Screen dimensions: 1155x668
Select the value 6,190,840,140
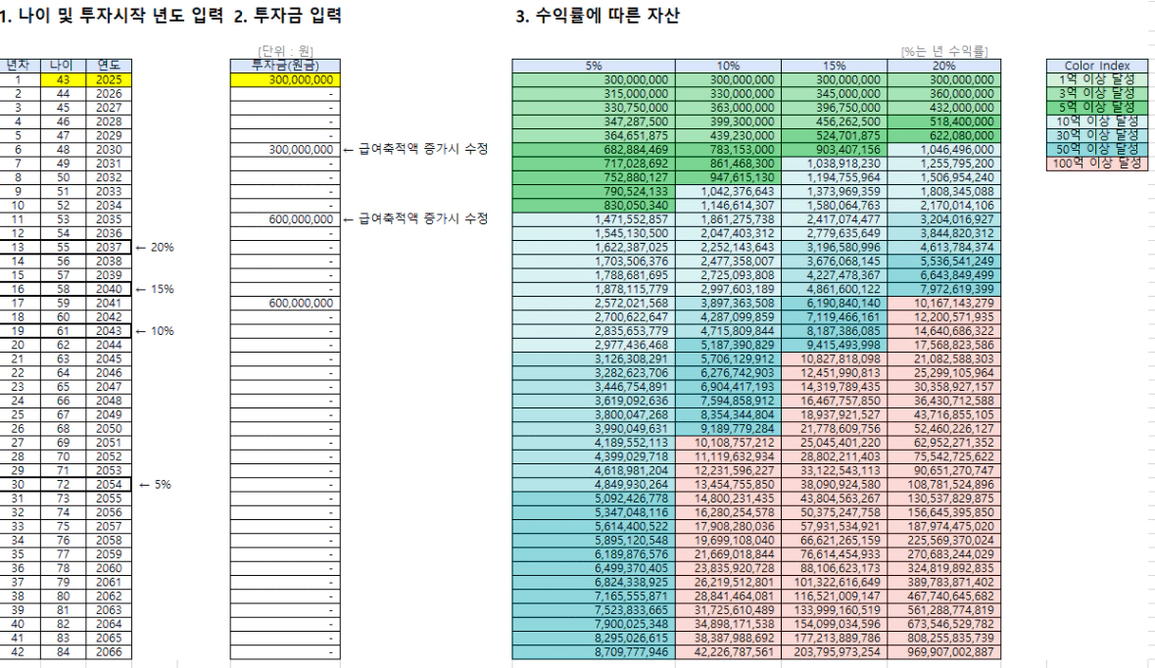834,303
